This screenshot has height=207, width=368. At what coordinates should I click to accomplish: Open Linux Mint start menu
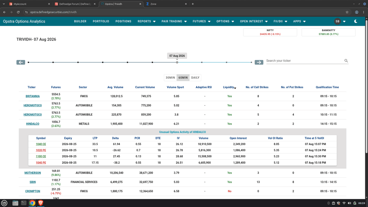click(x=4, y=203)
